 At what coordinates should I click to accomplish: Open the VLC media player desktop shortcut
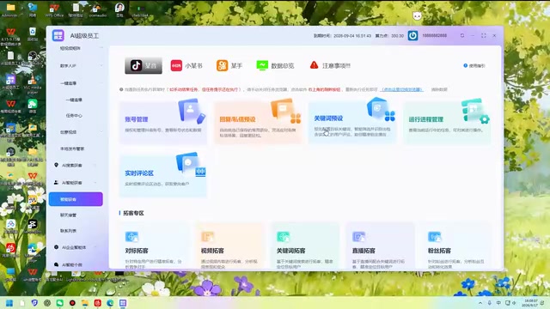click(x=33, y=84)
